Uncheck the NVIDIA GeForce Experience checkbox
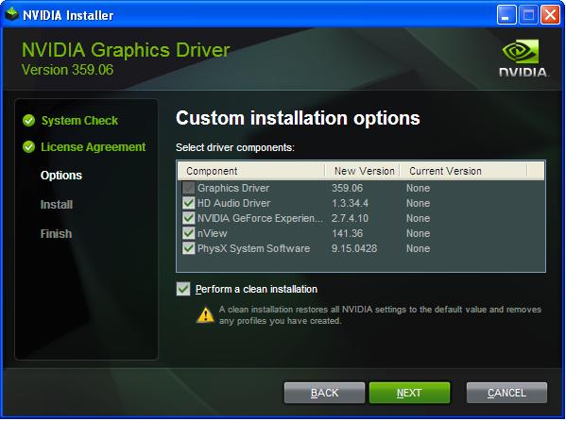Viewport: 566px width, 421px height. click(x=188, y=218)
